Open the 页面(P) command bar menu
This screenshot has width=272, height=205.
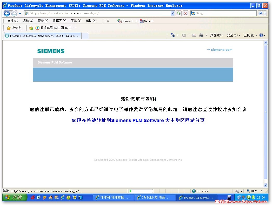pos(217,35)
